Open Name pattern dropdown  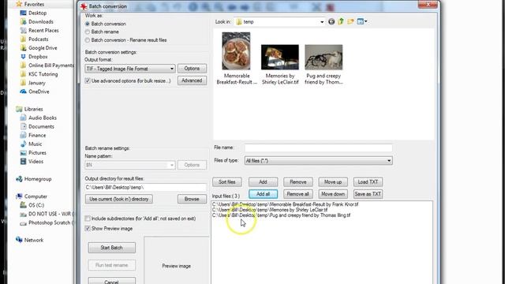[129, 165]
